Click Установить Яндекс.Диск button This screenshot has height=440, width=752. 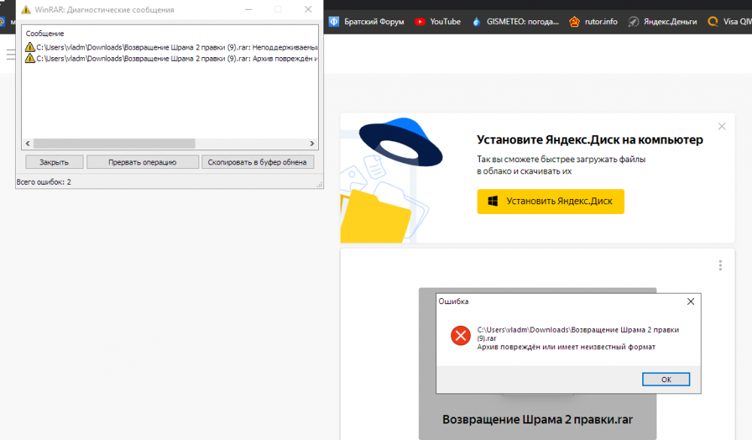(550, 201)
